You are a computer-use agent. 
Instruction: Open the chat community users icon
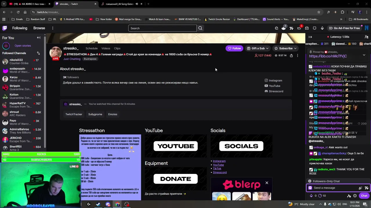point(366,37)
